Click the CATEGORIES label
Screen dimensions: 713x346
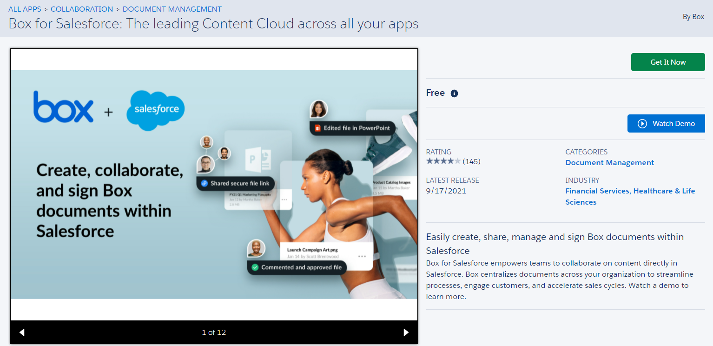pyautogui.click(x=587, y=152)
